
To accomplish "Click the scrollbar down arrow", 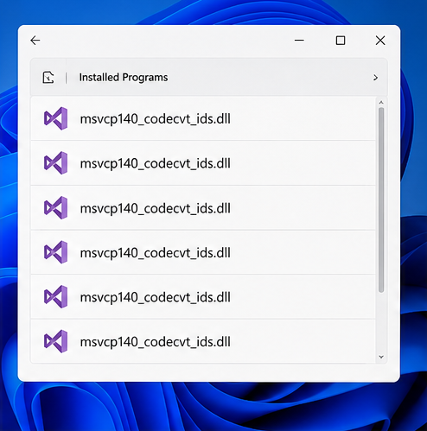I will pyautogui.click(x=381, y=357).
